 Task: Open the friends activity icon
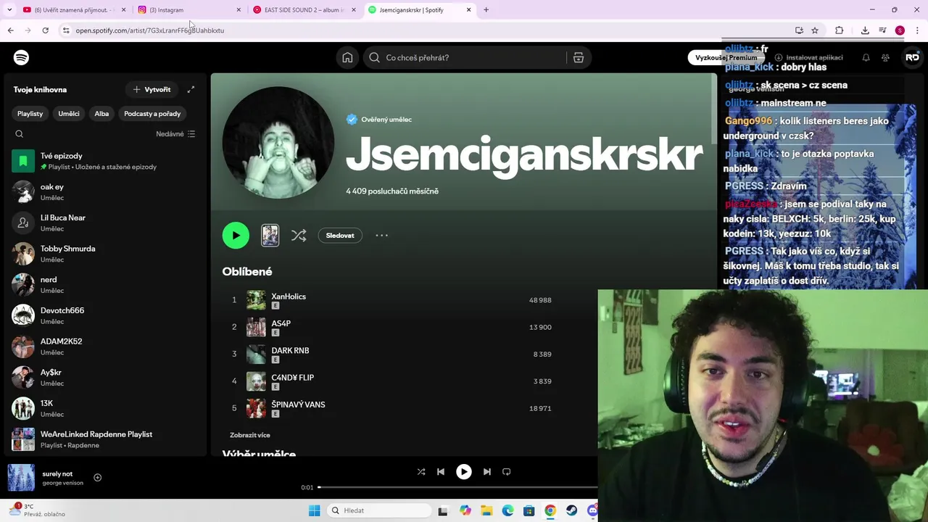(885, 57)
